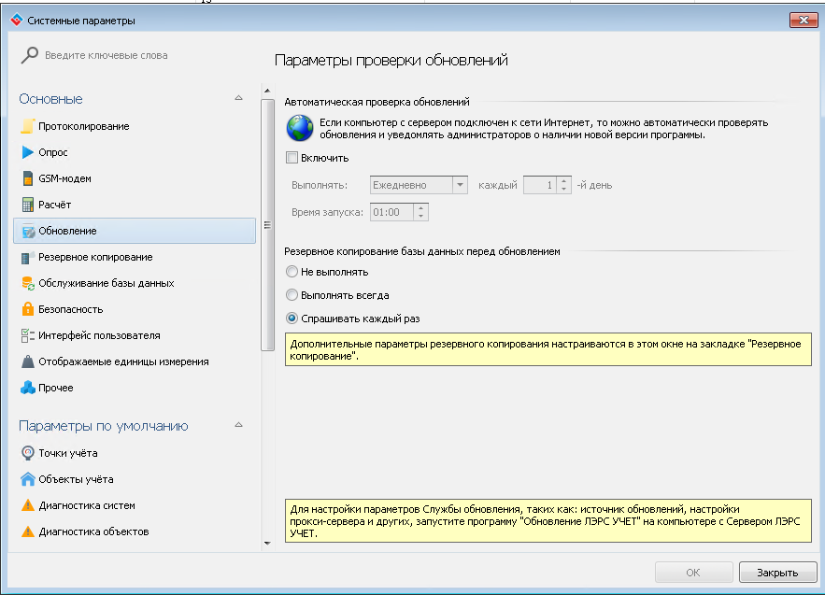Open Интерфейс пользователя page
Screen dimensions: 825x595
(135, 335)
